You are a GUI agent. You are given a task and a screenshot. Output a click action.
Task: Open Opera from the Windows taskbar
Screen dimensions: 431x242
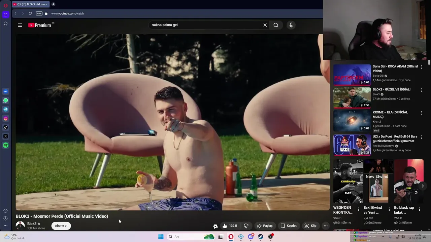pyautogui.click(x=231, y=237)
